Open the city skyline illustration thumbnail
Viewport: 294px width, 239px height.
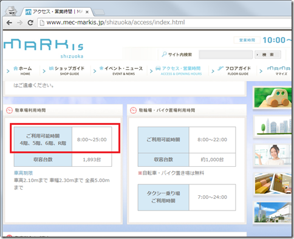pos(273,126)
